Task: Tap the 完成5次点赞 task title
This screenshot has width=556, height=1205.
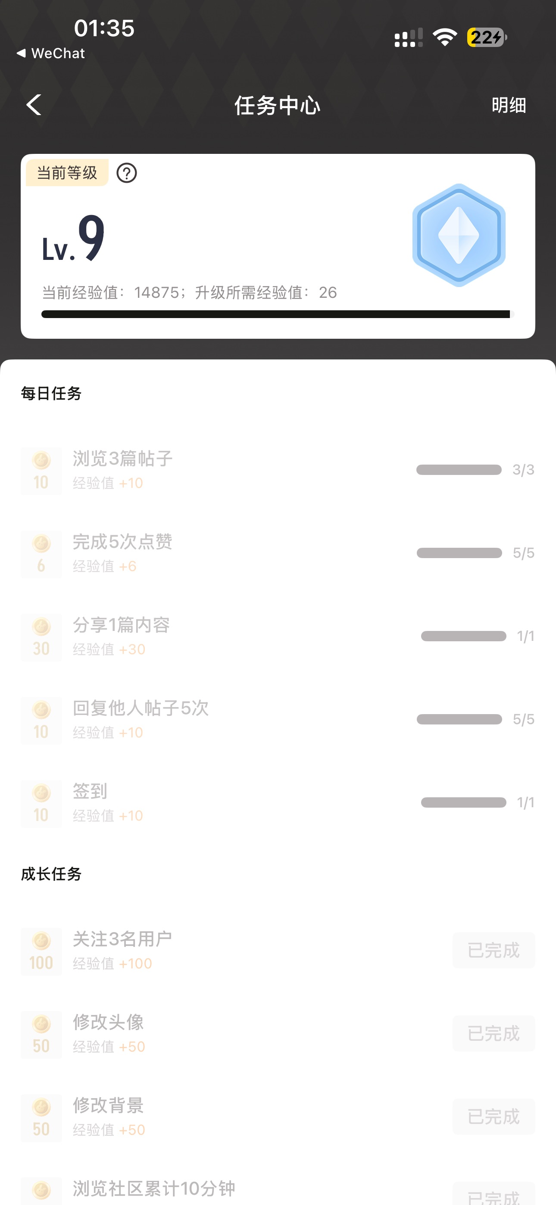Action: 122,542
